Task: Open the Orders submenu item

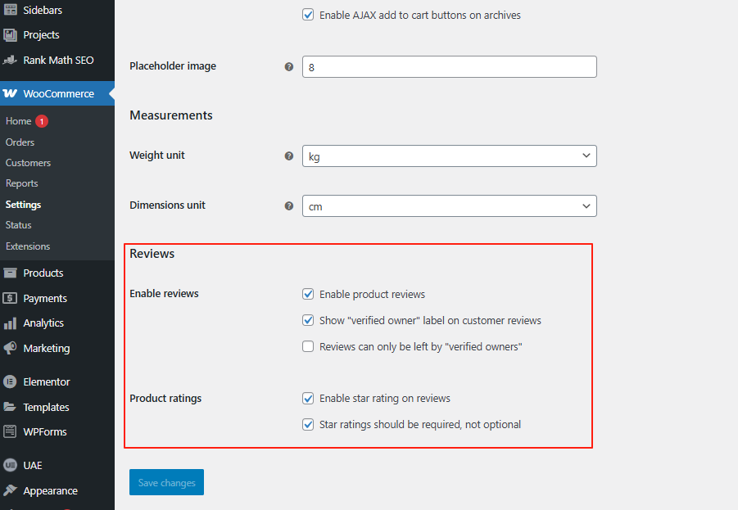Action: click(x=20, y=142)
